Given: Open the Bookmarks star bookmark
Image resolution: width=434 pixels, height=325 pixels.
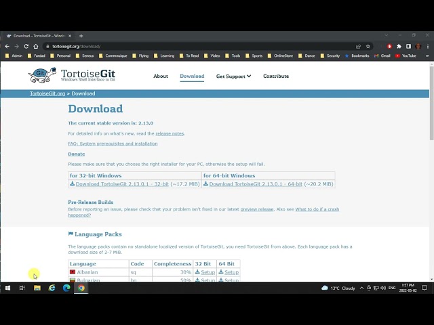Looking at the screenshot, I should pos(357,56).
